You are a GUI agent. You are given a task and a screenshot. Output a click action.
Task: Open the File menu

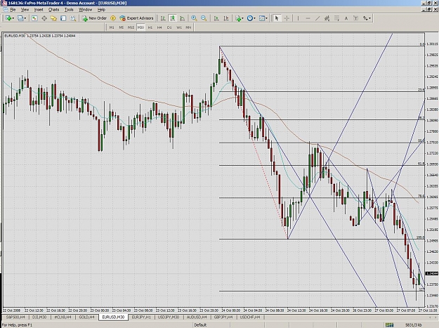(x=13, y=10)
